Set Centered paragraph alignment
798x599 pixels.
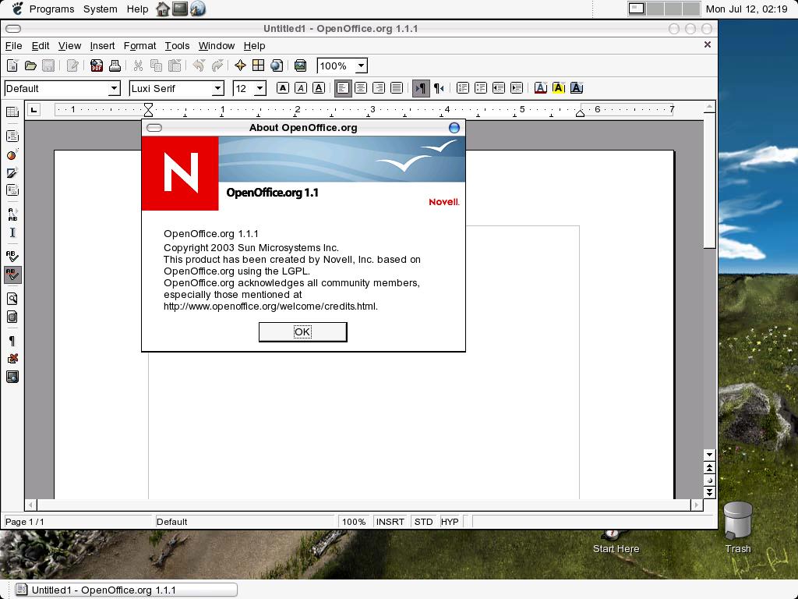361,88
